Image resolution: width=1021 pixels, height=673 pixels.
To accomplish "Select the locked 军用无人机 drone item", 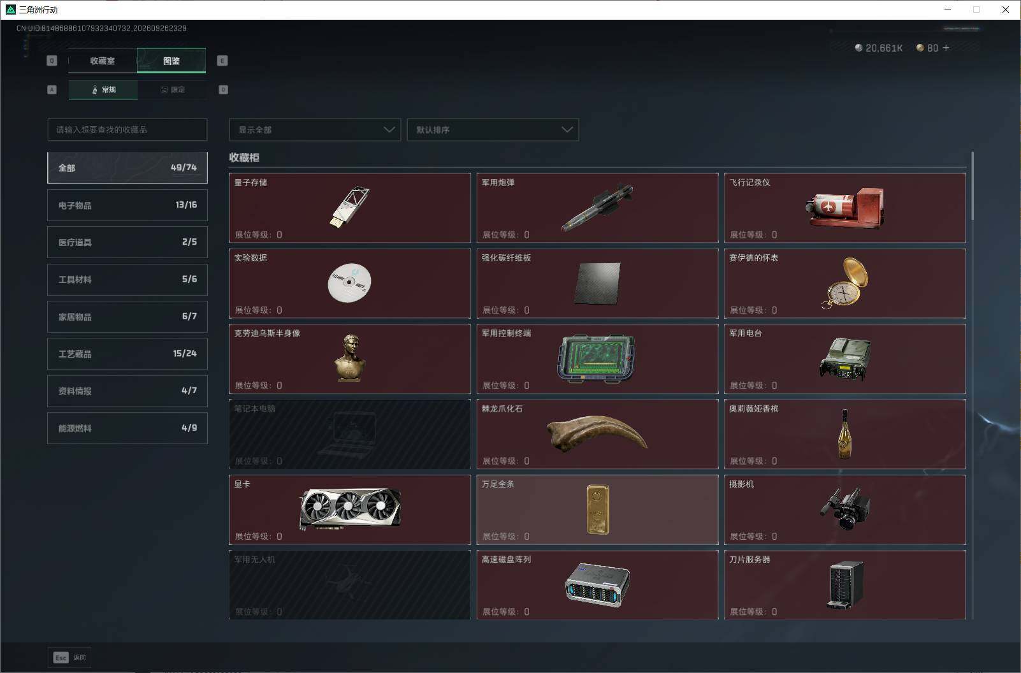I will (x=350, y=584).
